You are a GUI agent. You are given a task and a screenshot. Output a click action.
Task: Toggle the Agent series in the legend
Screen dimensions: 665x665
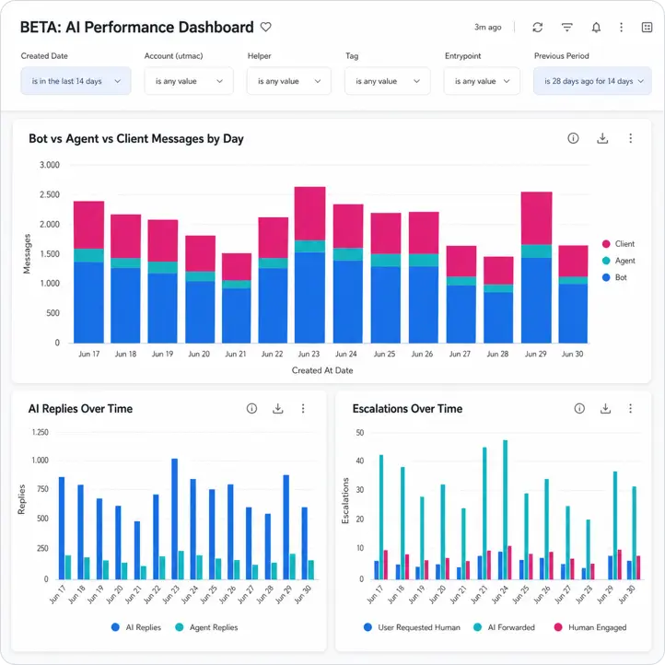coord(618,261)
